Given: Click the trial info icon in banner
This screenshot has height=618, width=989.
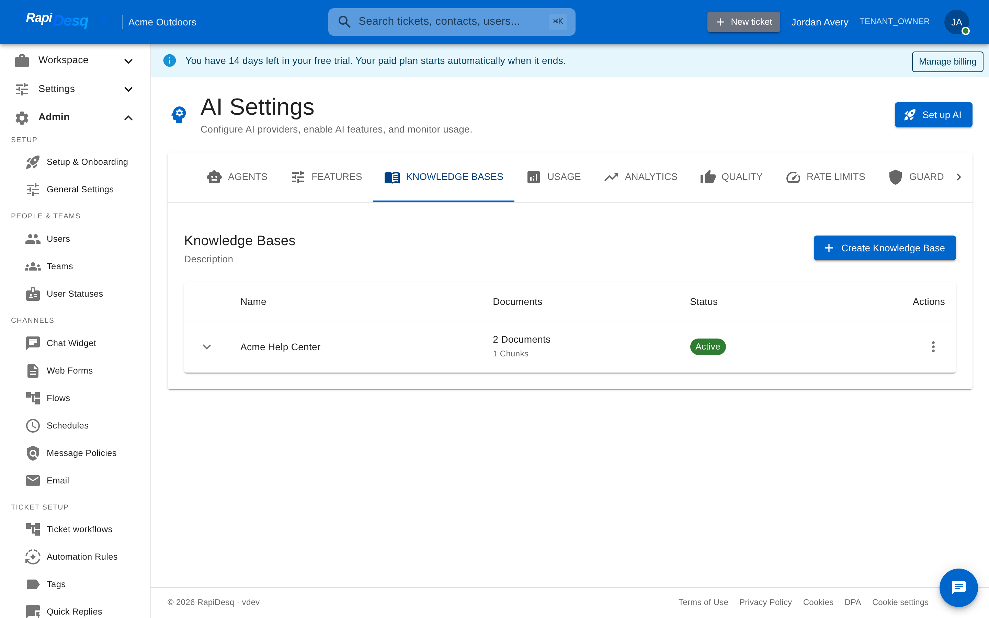Looking at the screenshot, I should 170,60.
